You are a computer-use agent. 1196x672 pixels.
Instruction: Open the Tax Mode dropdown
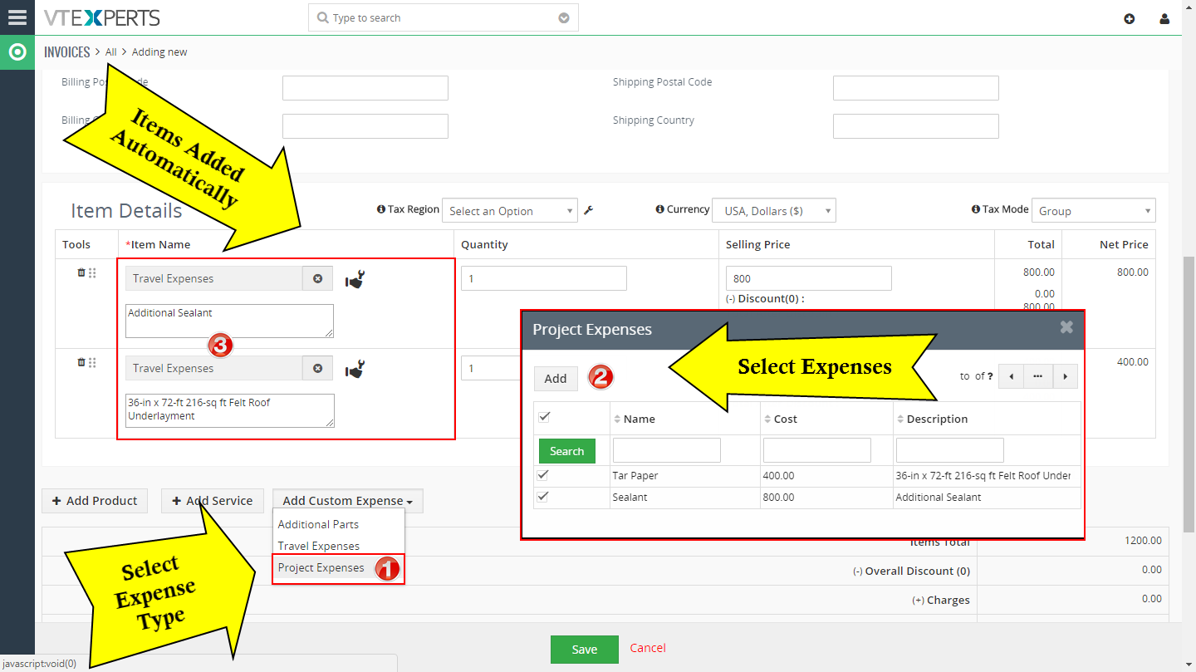coord(1093,210)
